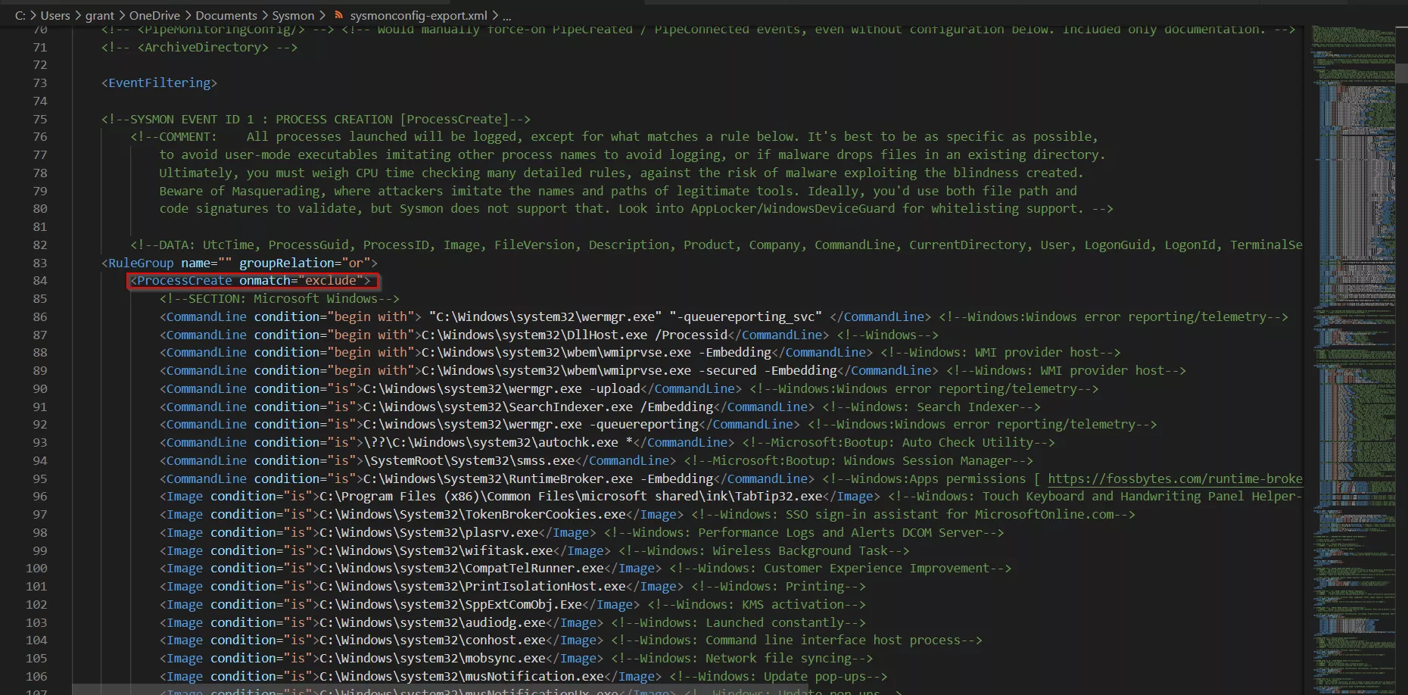The width and height of the screenshot is (1408, 695).
Task: Click the grant breadcrumb item
Action: [x=99, y=15]
